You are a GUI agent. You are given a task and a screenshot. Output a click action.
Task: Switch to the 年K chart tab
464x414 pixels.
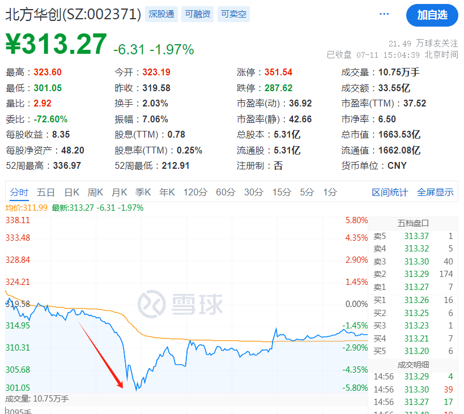point(167,192)
